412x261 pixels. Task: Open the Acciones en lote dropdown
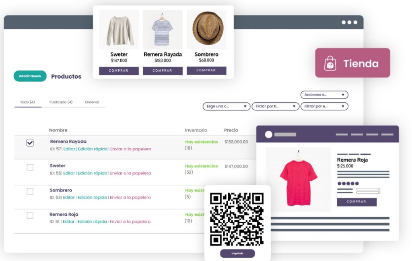(x=324, y=95)
